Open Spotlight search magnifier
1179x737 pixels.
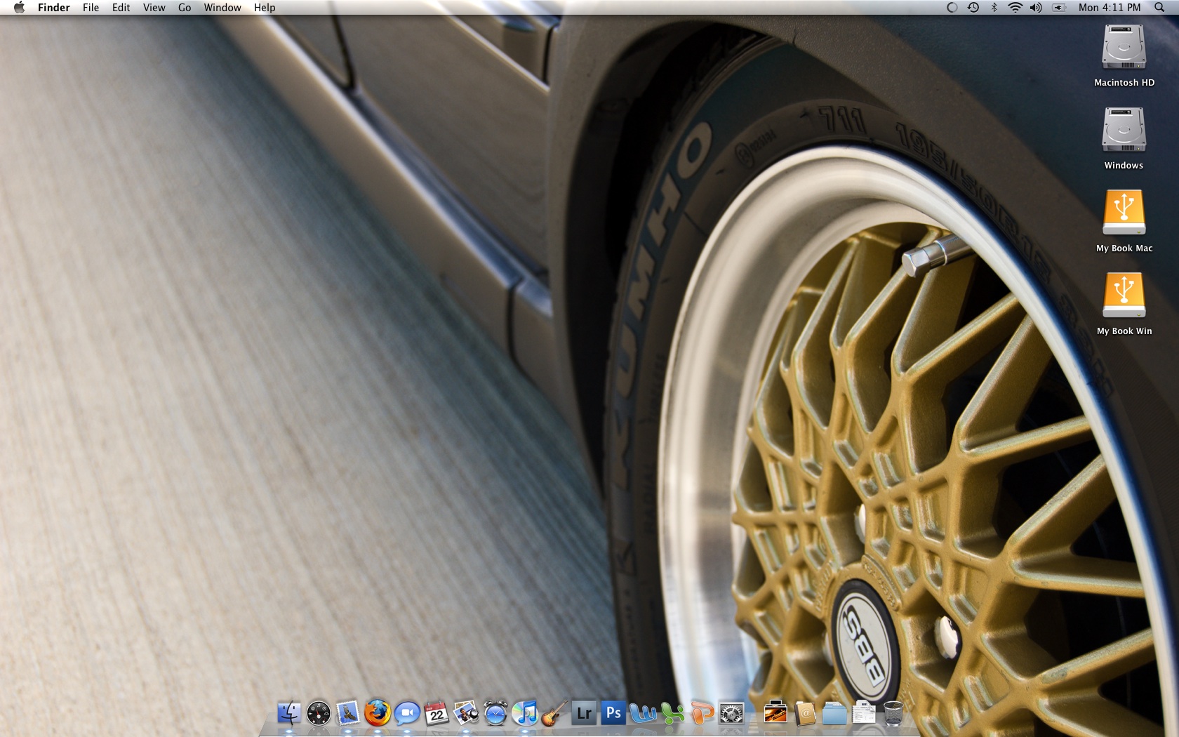pyautogui.click(x=1159, y=8)
